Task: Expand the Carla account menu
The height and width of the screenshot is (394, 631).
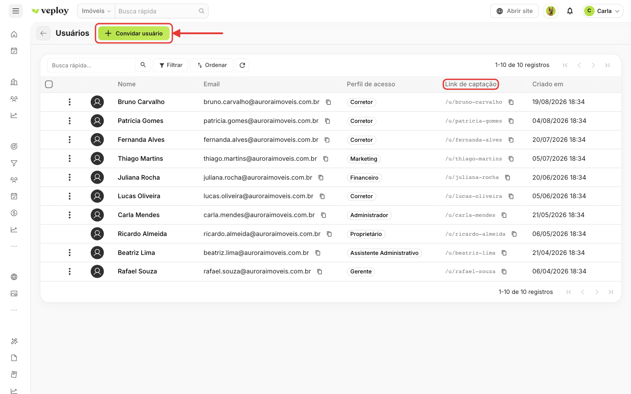Action: [603, 11]
